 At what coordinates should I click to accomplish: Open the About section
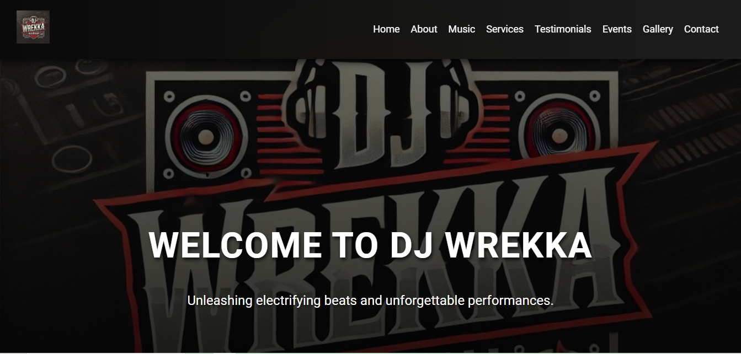pos(424,29)
